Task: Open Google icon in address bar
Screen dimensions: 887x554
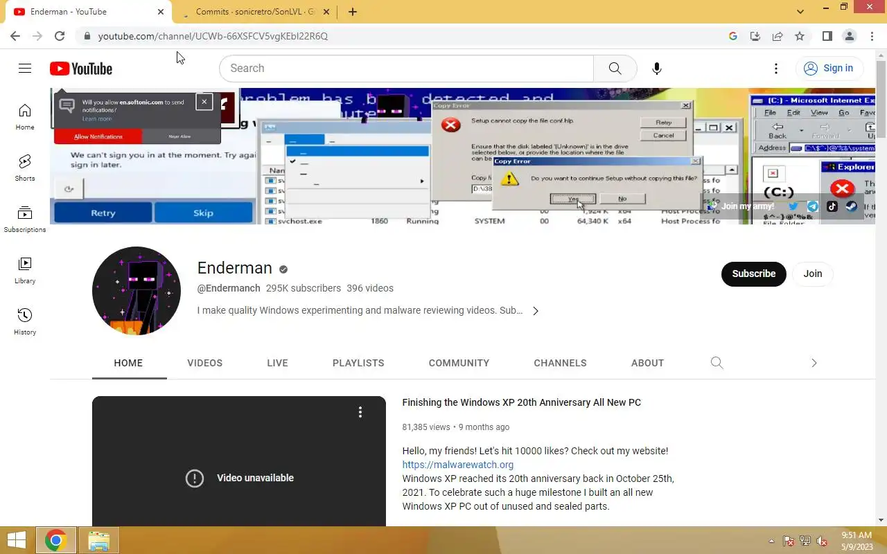Action: 733,36
